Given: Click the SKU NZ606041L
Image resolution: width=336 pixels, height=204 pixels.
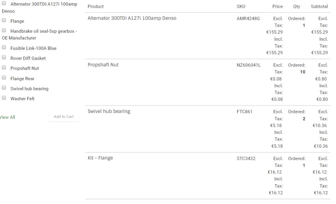Looking at the screenshot, I should click(x=248, y=65).
